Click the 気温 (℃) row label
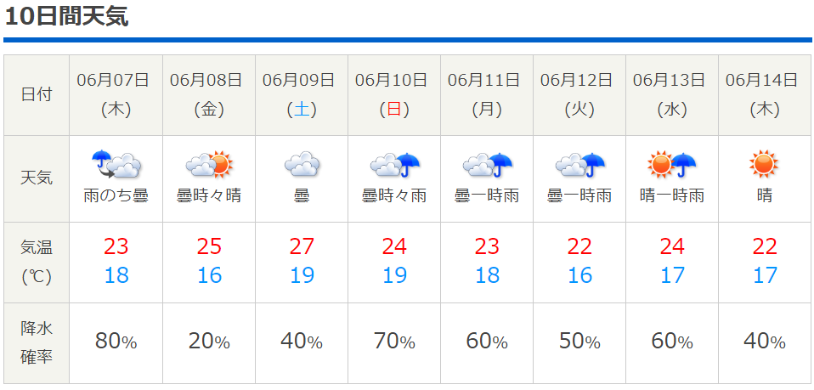Image resolution: width=814 pixels, height=390 pixels. (37, 263)
